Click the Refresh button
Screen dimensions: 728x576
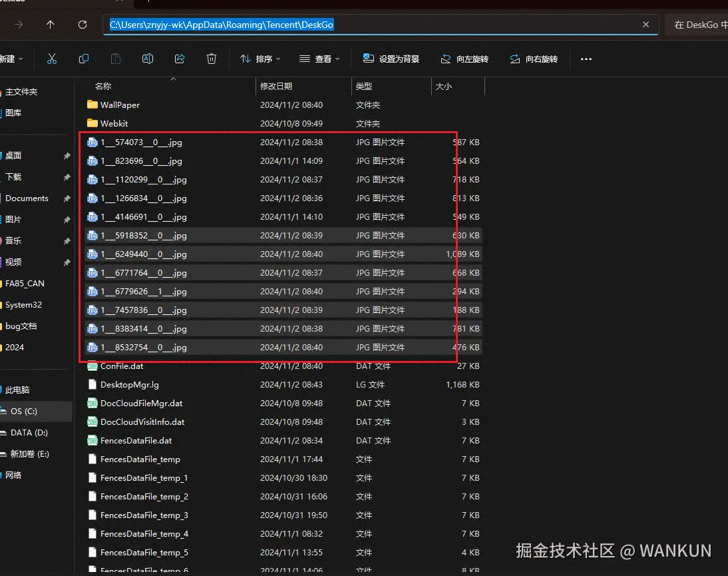point(82,25)
